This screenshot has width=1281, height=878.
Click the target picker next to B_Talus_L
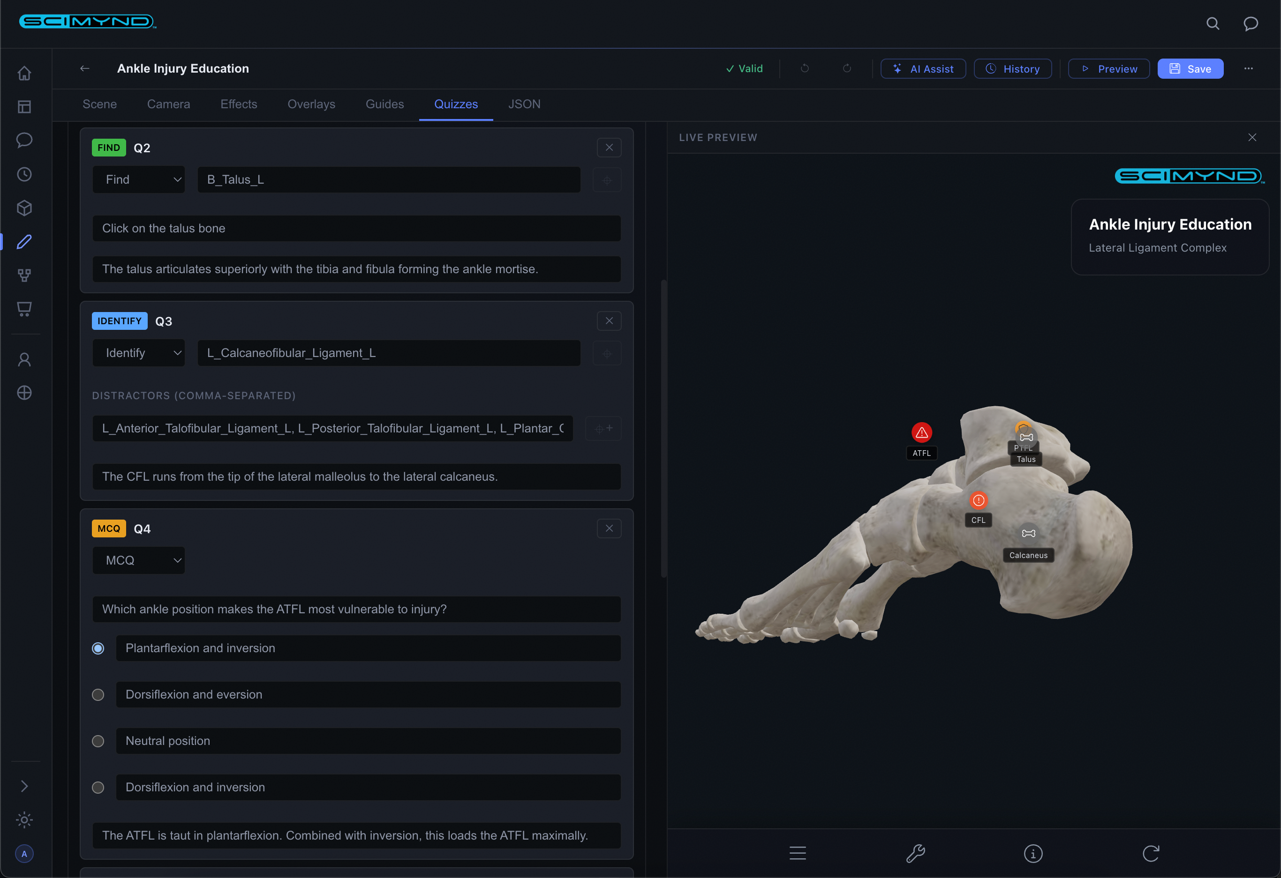[606, 179]
